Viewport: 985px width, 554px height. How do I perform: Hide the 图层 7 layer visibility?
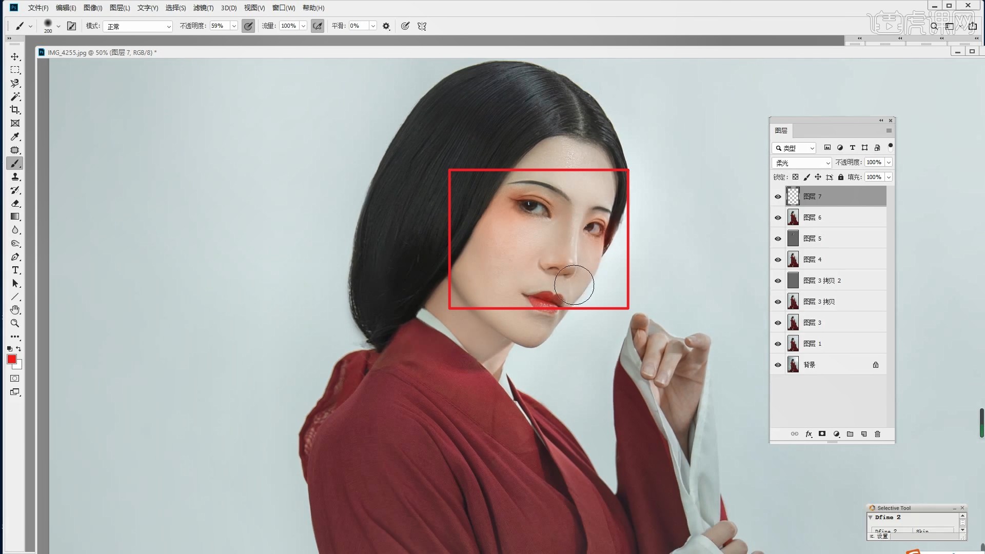click(x=778, y=196)
